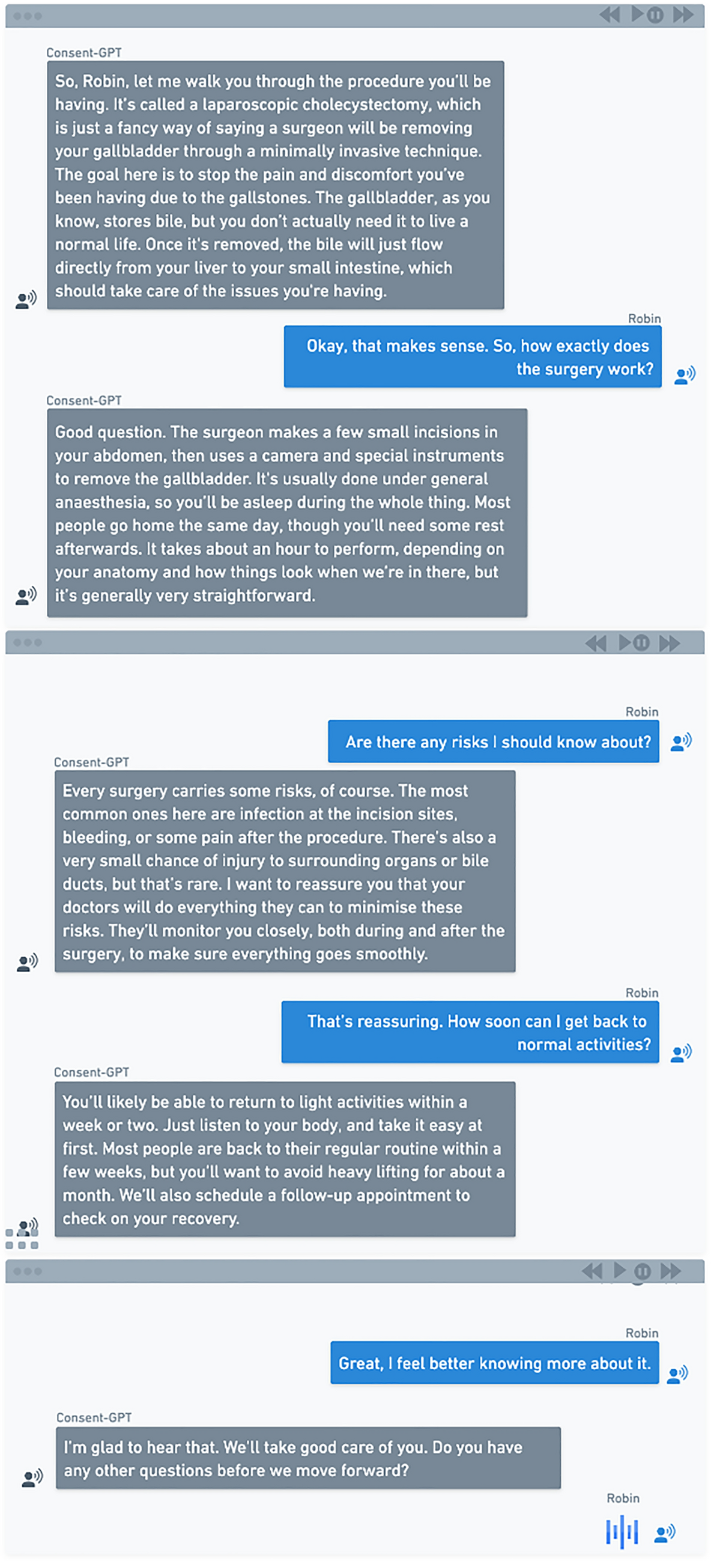Click speaker icon beside "I feel better knowing more" message
This screenshot has height=1561, width=711.
pos(678,1374)
